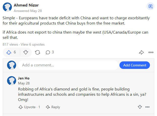Image resolution: width=157 pixels, height=116 pixels.
Task: Open answer's three-dot more options
Action: (x=151, y=52)
